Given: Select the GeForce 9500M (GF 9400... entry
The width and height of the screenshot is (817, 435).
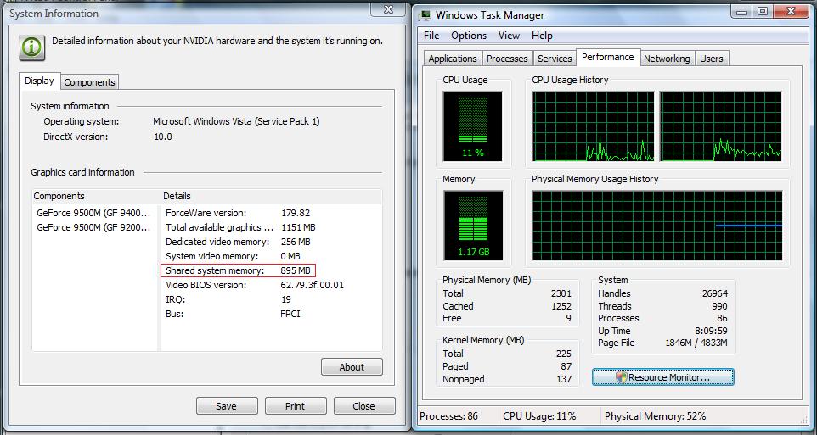Looking at the screenshot, I should coord(93,213).
